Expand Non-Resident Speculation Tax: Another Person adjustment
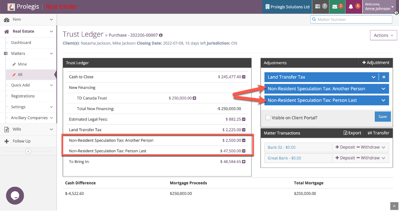 [383, 89]
